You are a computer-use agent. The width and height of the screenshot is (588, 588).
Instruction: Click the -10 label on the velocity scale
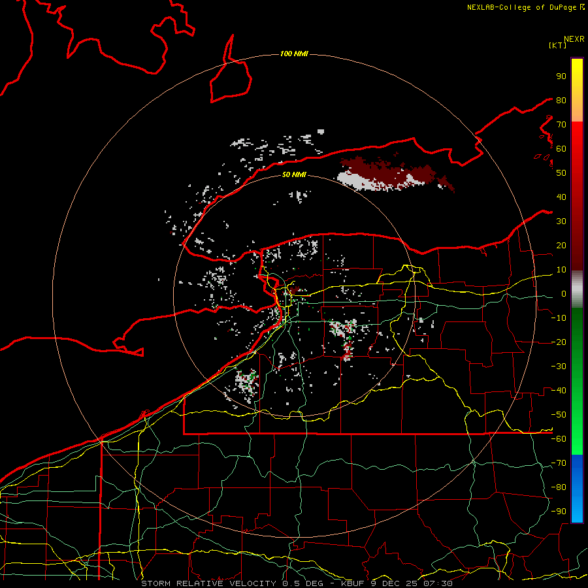pyautogui.click(x=559, y=318)
